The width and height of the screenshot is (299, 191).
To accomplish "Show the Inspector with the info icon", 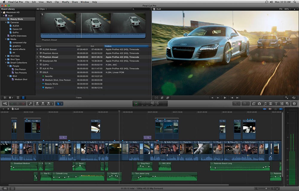I will pyautogui.click(x=294, y=104).
